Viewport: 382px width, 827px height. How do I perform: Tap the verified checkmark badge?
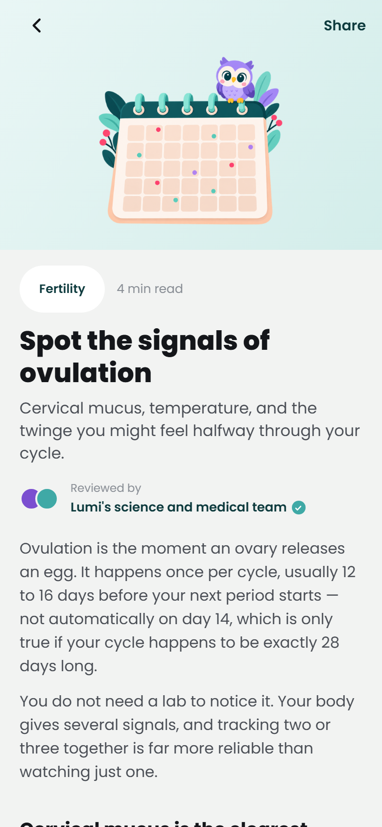[299, 508]
